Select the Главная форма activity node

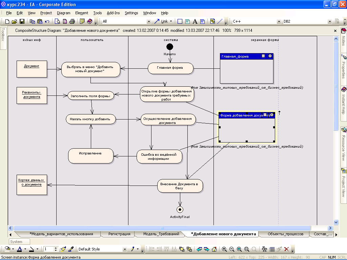[170, 68]
